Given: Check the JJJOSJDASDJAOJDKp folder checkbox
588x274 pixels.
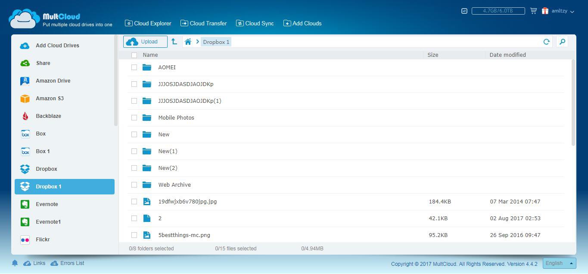Looking at the screenshot, I should [134, 84].
